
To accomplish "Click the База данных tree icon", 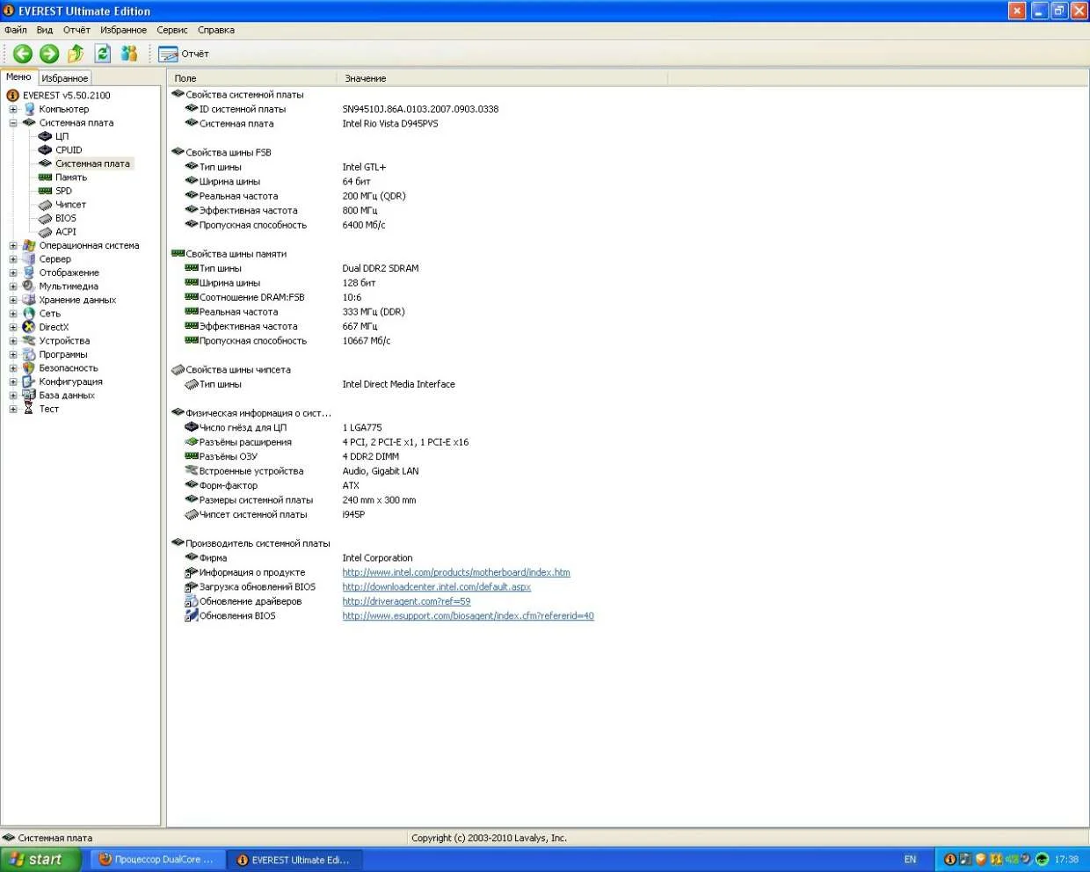I will 29,396.
